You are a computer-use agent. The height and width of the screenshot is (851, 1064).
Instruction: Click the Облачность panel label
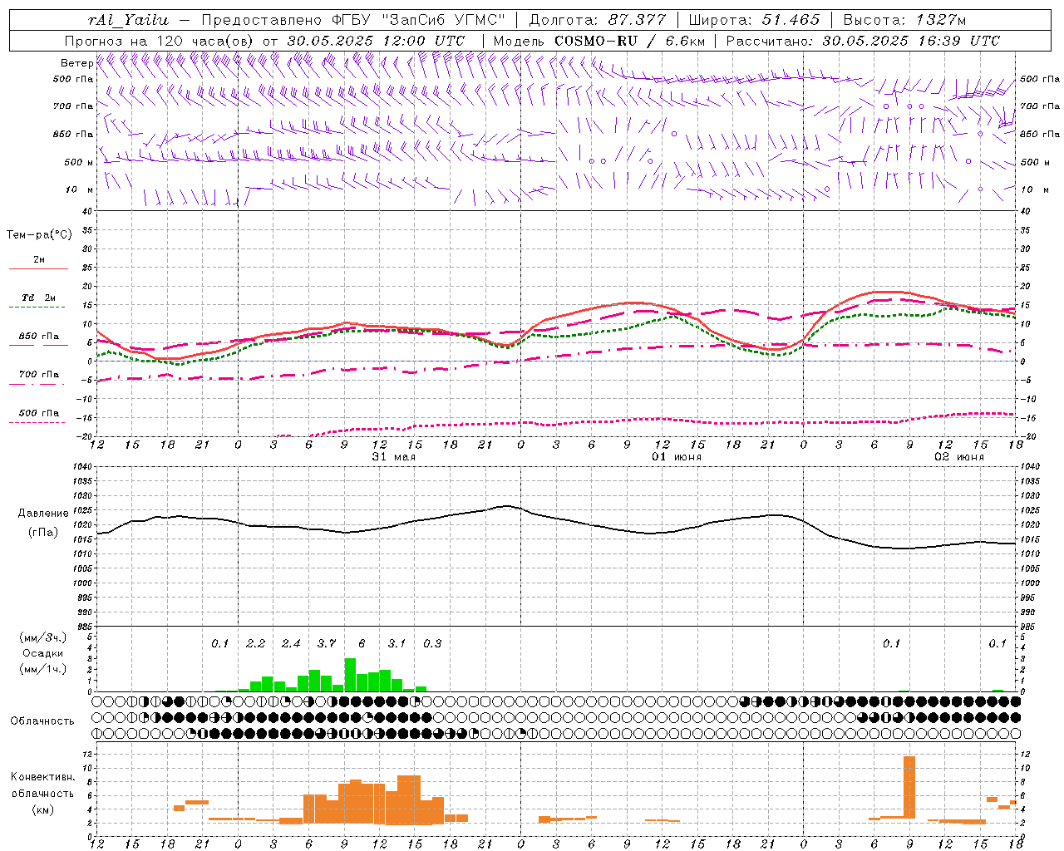click(42, 721)
